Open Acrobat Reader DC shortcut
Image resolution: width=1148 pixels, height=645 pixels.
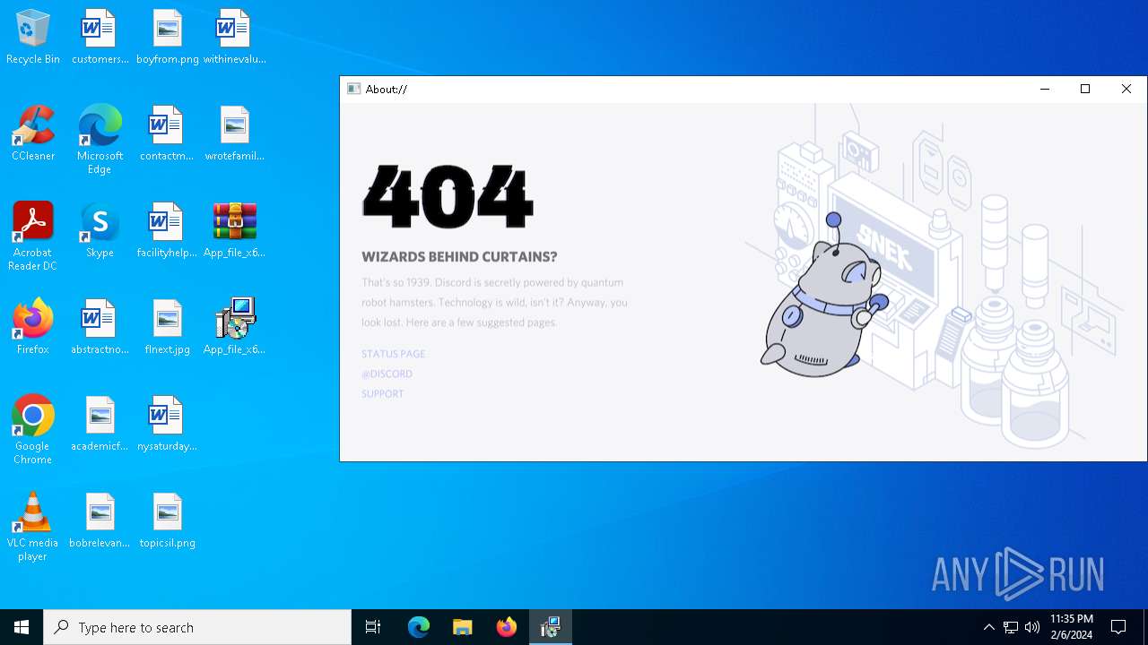point(33,236)
